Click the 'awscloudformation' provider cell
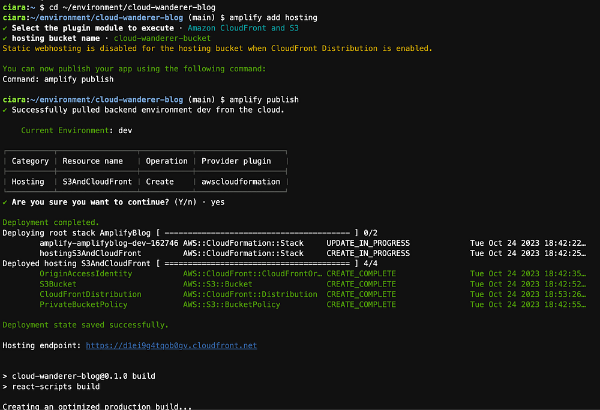The height and width of the screenshot is (410, 600). pos(241,182)
